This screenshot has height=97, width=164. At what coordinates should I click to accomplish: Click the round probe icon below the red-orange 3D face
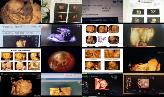coord(99,94)
